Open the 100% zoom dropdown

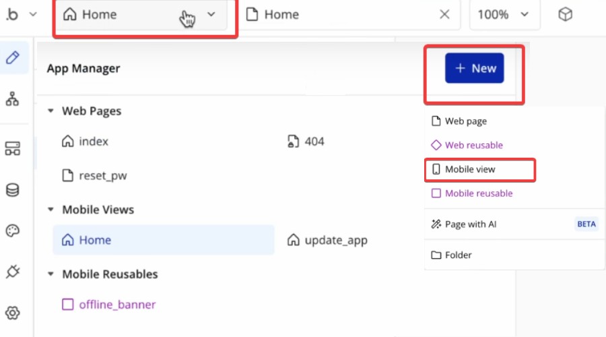[x=504, y=15]
